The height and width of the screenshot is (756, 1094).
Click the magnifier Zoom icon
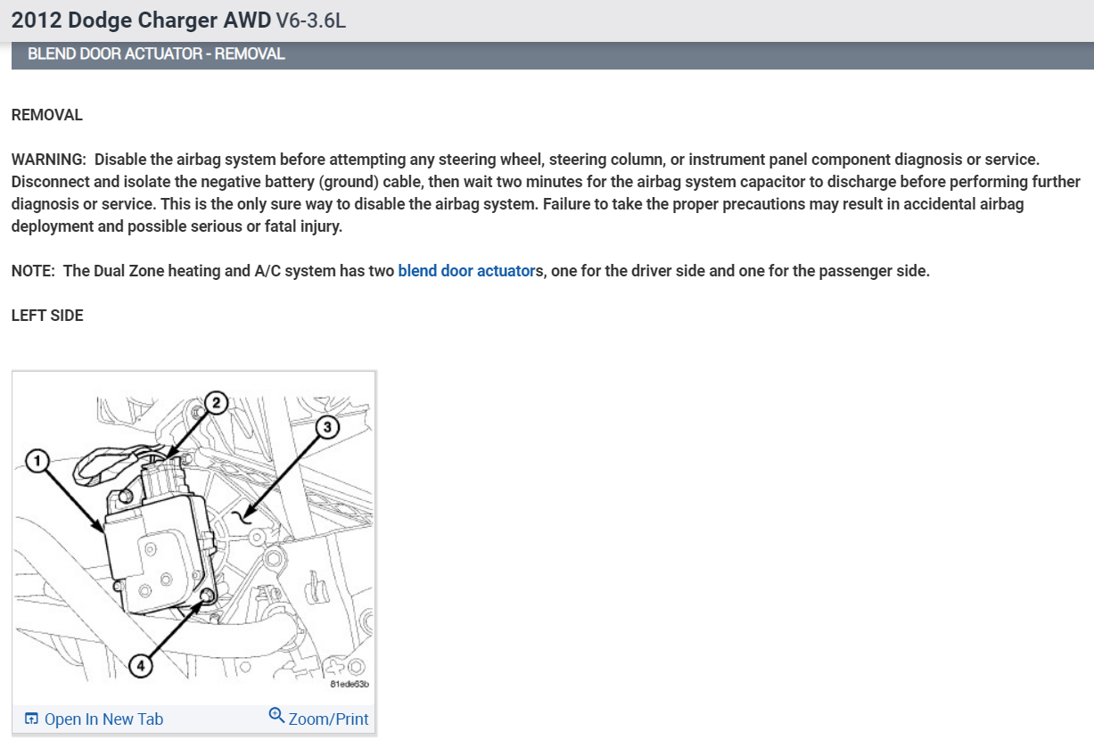pos(276,716)
